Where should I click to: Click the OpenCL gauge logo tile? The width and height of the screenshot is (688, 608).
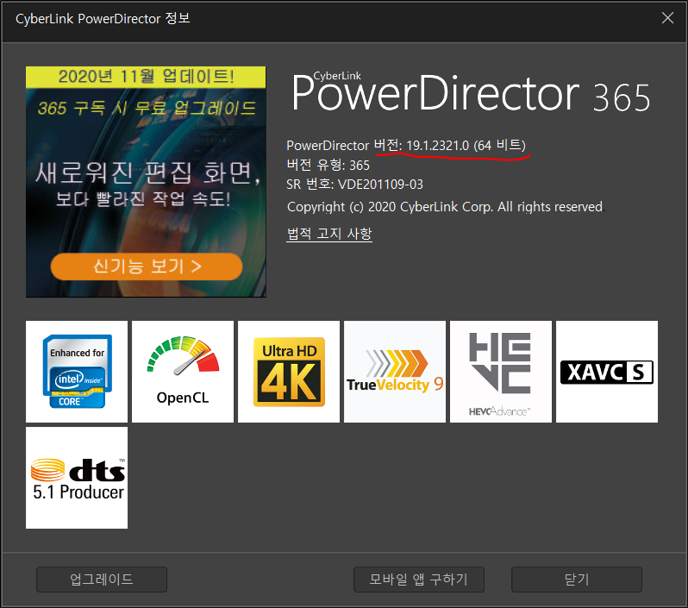[183, 372]
